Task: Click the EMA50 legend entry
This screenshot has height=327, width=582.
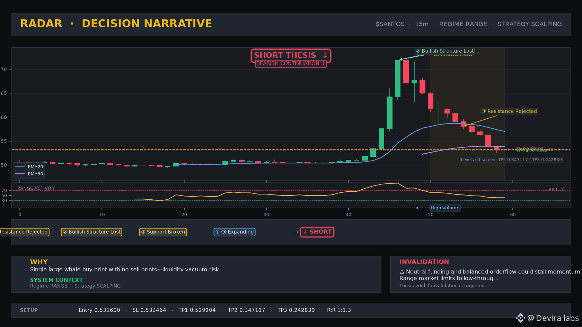Action: (29, 174)
